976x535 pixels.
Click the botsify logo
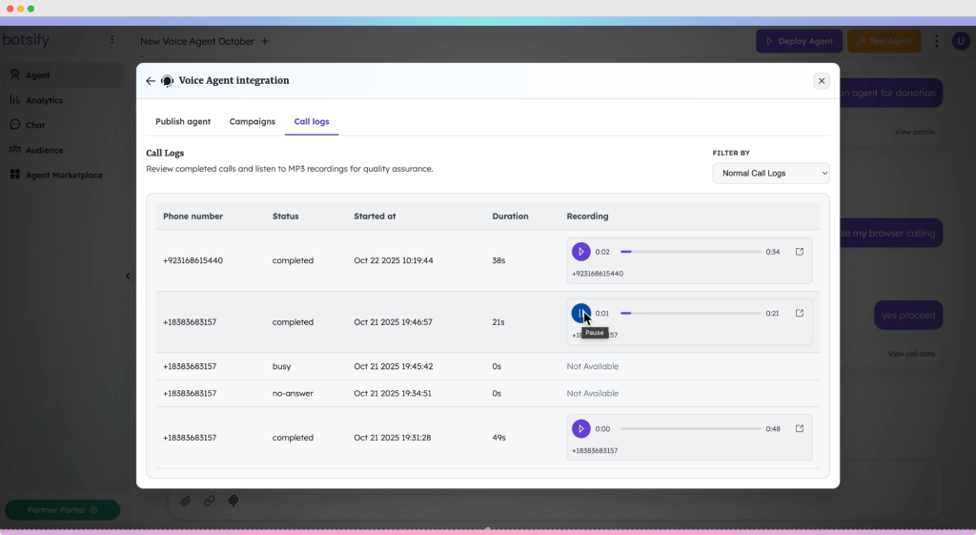click(x=26, y=40)
